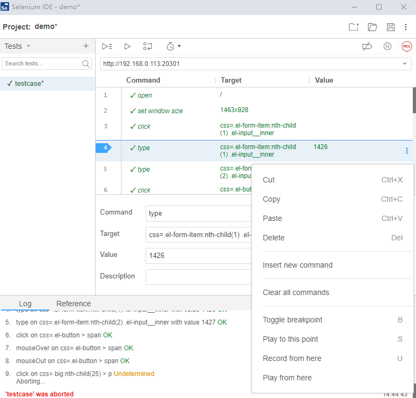Select Insert new command

[x=333, y=265]
